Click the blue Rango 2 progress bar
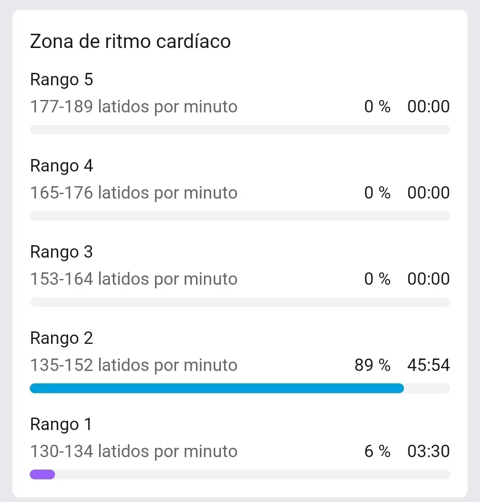 [217, 388]
